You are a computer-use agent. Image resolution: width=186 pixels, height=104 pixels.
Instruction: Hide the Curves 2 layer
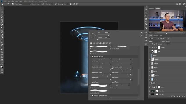tap(150, 48)
